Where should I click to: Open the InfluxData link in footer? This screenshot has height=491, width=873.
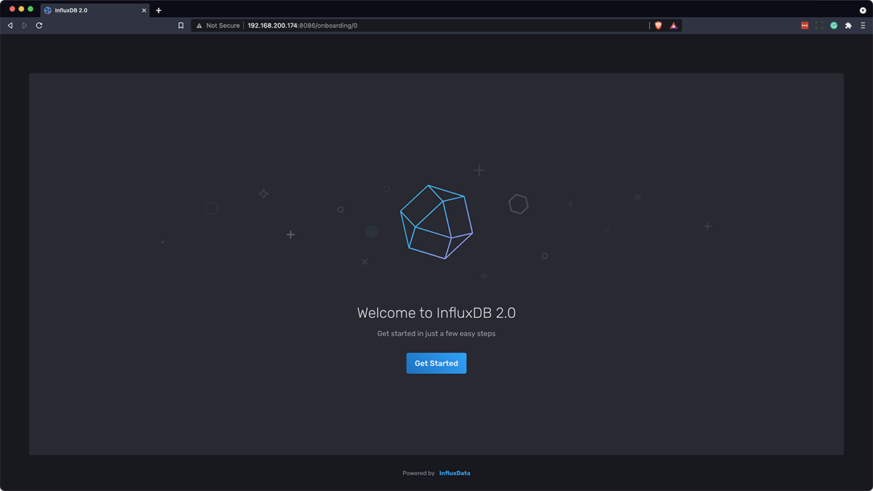pyautogui.click(x=455, y=474)
